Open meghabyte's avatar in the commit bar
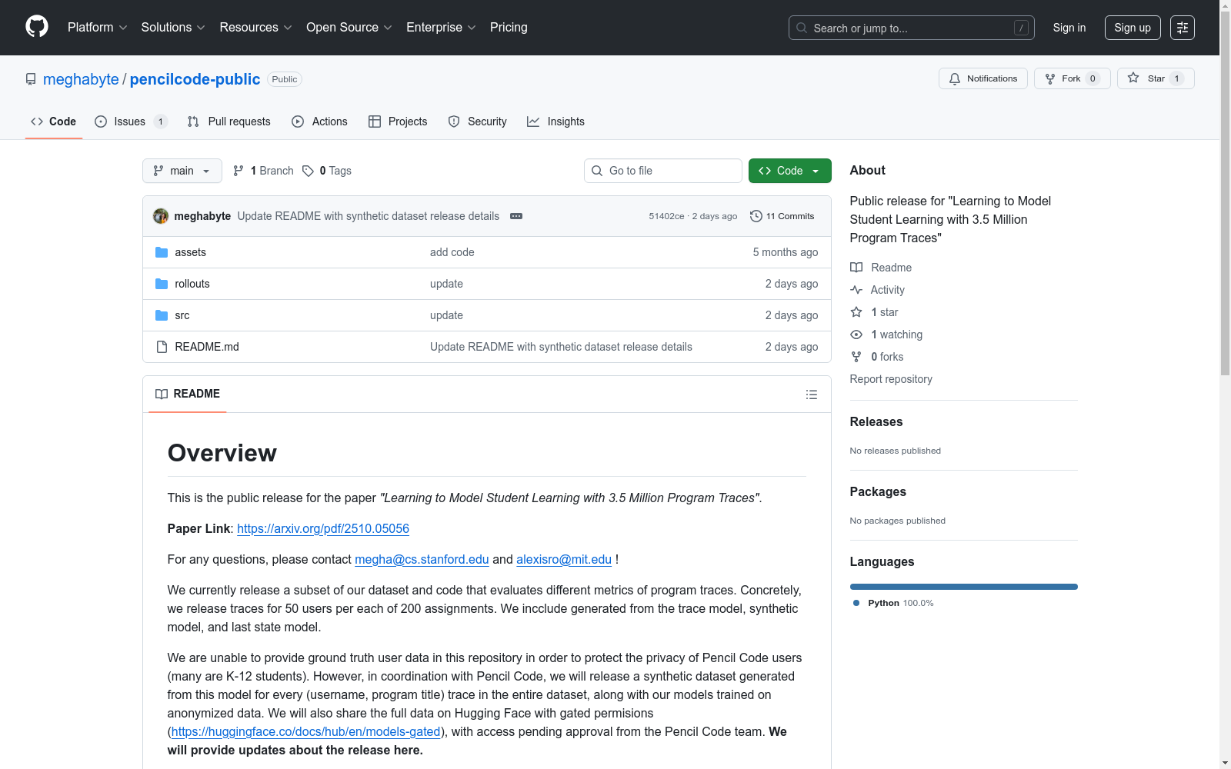This screenshot has width=1231, height=769. [161, 216]
